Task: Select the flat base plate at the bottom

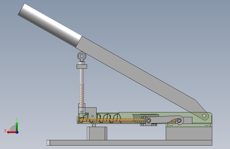Action: [129, 143]
